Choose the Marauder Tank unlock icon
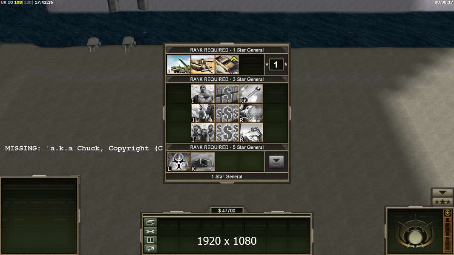 tap(203, 65)
